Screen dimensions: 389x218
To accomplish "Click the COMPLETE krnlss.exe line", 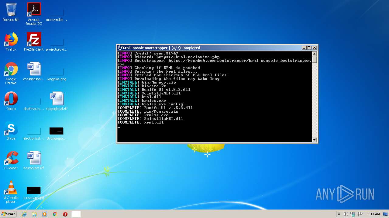I will pos(143,115).
